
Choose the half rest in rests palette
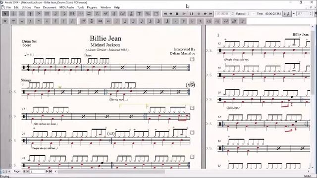(22, 21)
